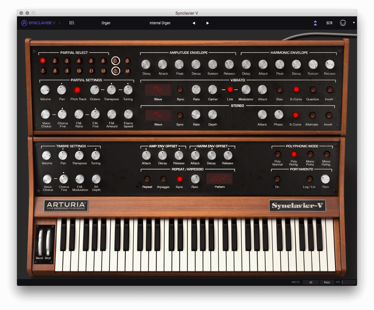Toggle Portamento Log / Lin button

tap(309, 179)
